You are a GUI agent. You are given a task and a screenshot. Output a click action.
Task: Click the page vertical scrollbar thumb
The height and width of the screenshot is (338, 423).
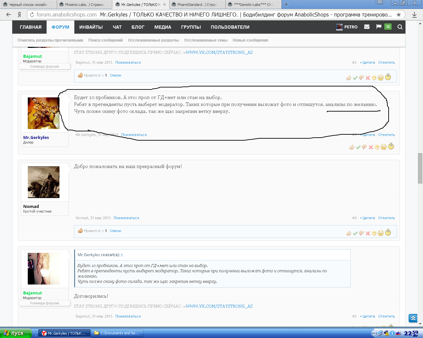point(420,168)
